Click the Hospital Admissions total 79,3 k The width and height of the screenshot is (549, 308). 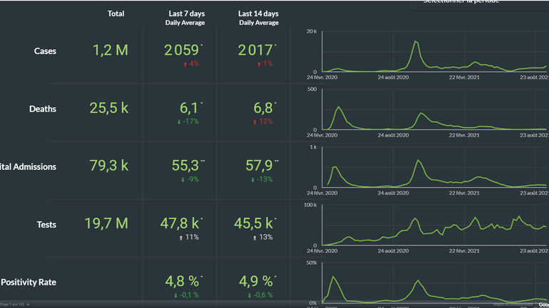109,166
